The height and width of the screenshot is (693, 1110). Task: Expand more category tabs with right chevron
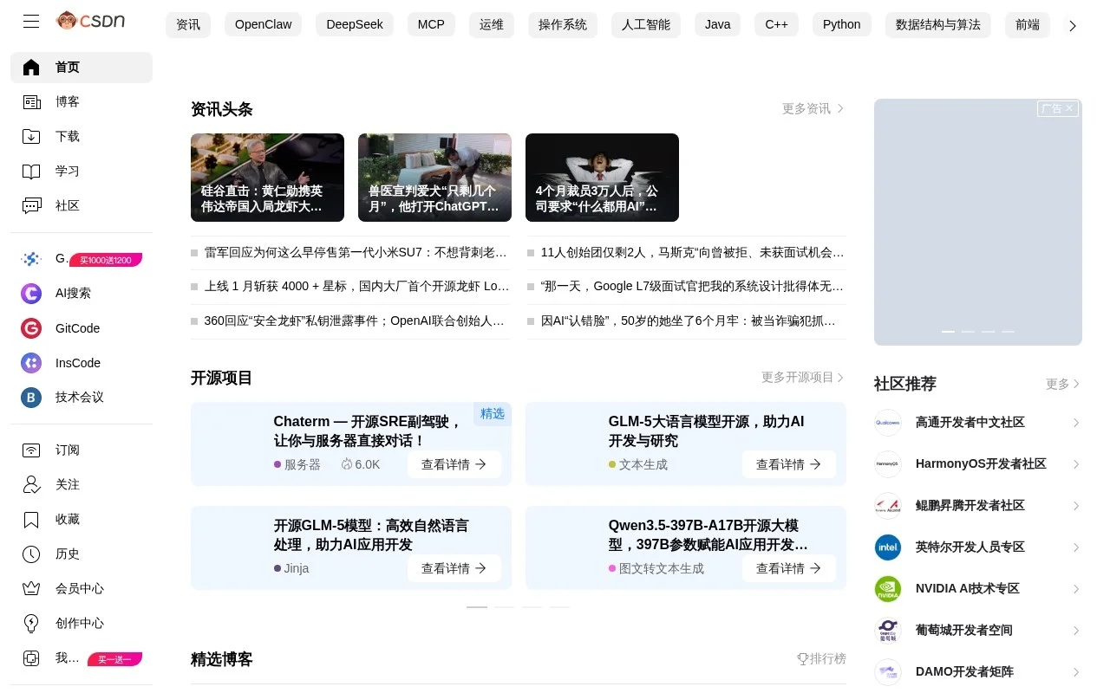pos(1074,25)
